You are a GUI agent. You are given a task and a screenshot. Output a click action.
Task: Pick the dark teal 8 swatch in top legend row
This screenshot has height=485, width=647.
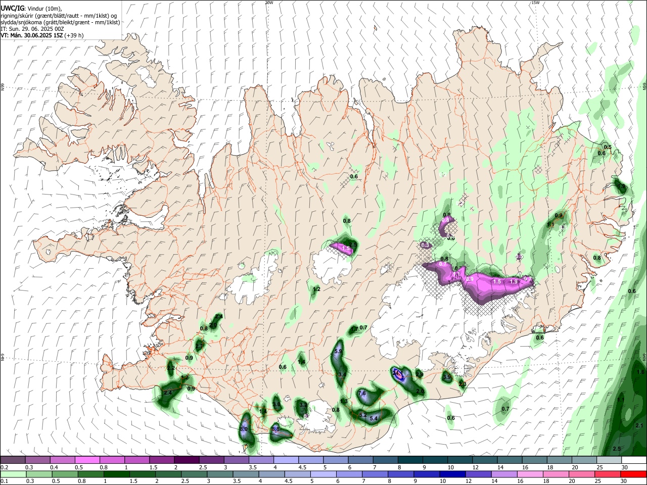(410, 460)
